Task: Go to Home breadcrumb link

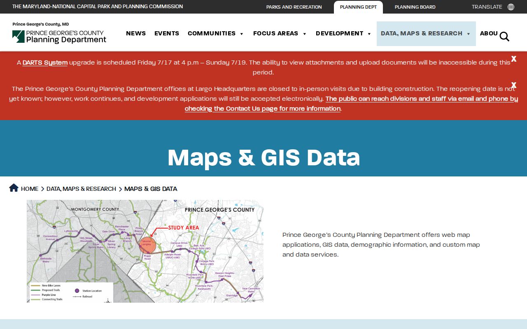Action: pyautogui.click(x=30, y=189)
